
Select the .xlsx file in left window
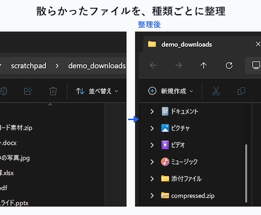[x=7, y=173]
